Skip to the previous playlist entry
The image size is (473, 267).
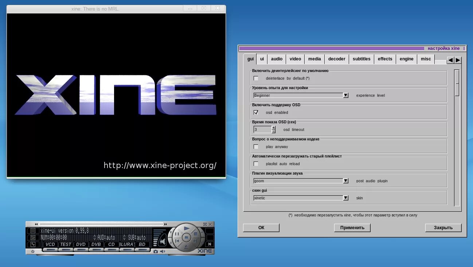177,241
